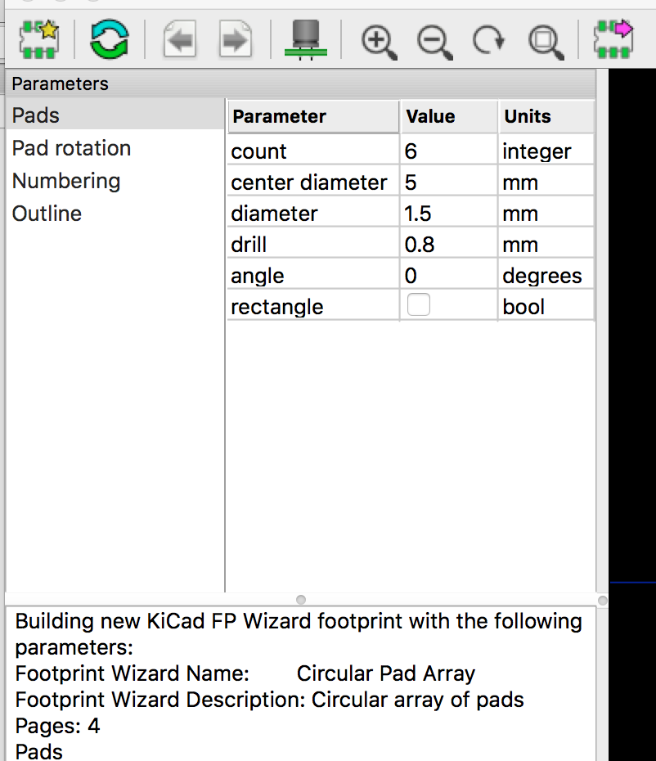Open the 3D viewer
656x761 pixels.
point(306,39)
